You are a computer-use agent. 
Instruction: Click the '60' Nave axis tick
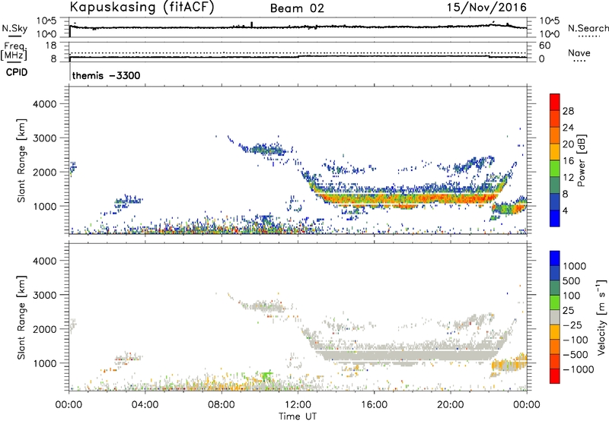pos(544,46)
